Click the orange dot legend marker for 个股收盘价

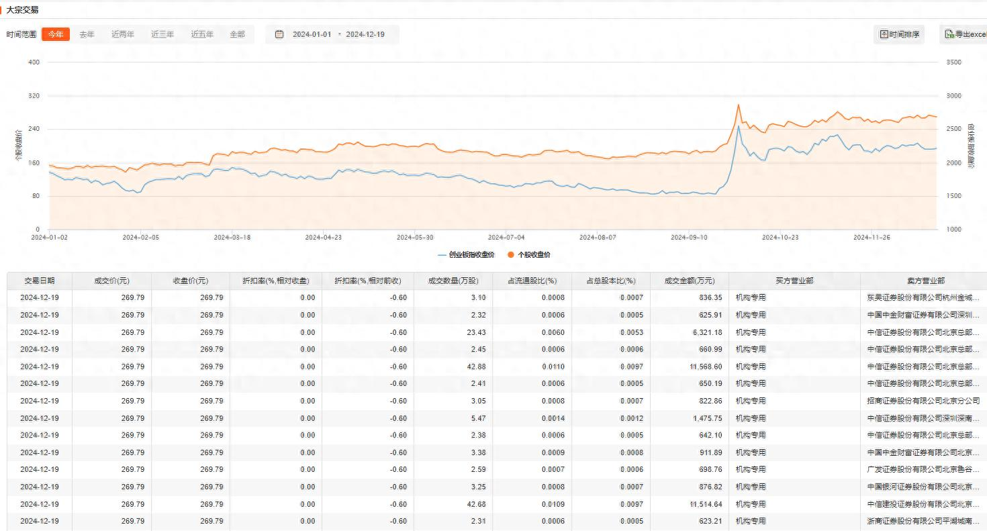(511, 255)
